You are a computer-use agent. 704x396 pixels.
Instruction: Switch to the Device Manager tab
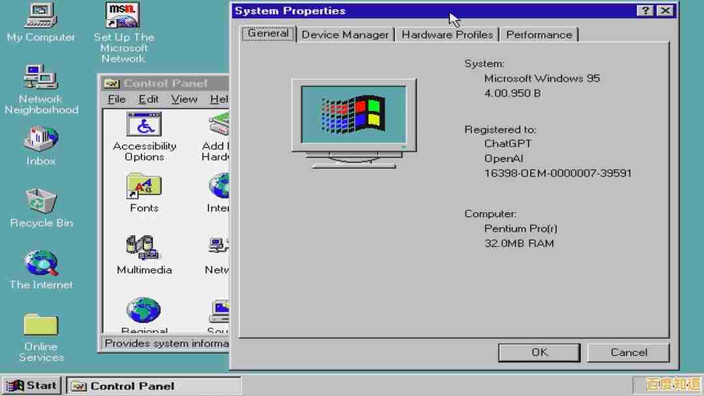point(345,35)
